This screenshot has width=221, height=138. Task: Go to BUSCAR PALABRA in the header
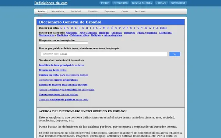click(142, 3)
